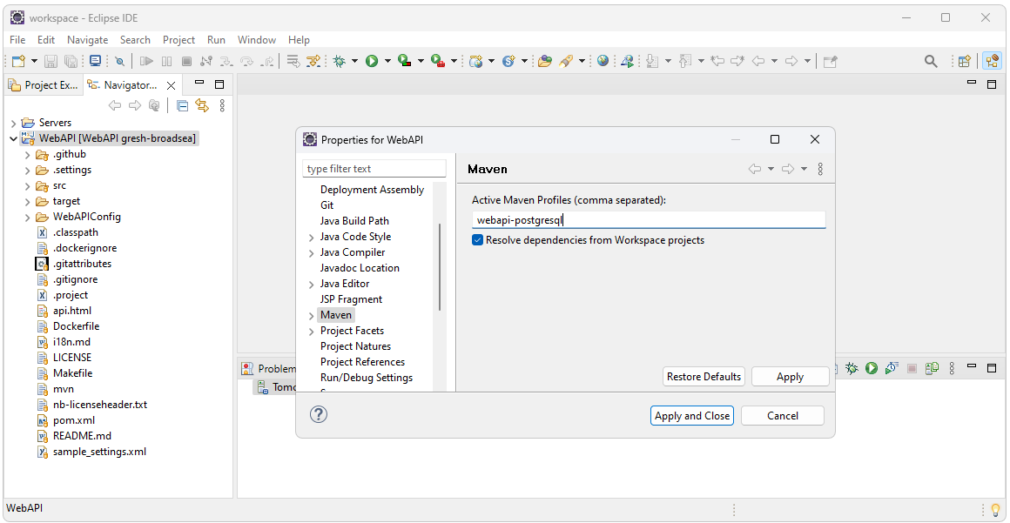Click the green bug Debug icon in main toolbar
The width and height of the screenshot is (1010, 523).
coord(339,61)
